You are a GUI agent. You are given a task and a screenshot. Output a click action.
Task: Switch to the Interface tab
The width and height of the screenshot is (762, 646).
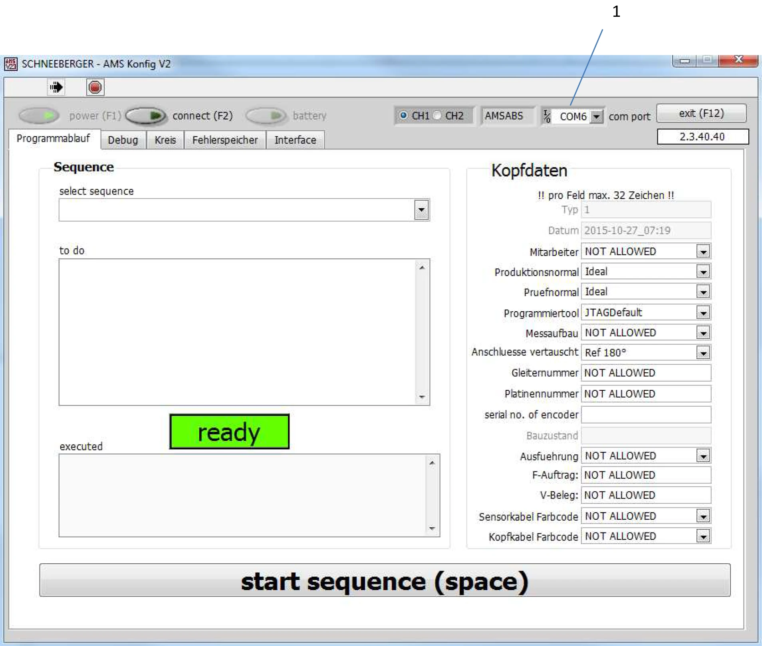tap(295, 140)
